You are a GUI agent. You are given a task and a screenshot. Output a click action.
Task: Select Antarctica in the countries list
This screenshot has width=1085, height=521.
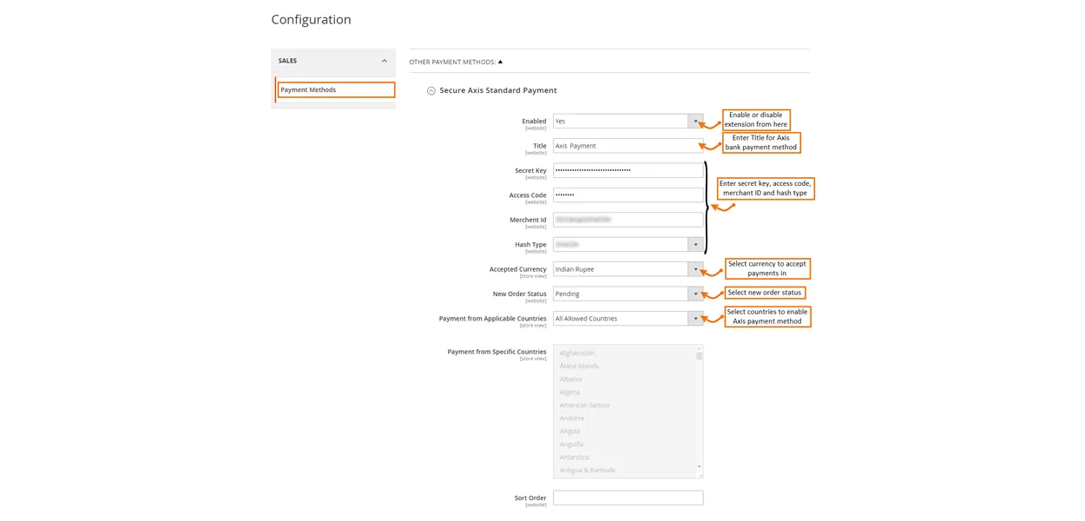[x=574, y=458]
